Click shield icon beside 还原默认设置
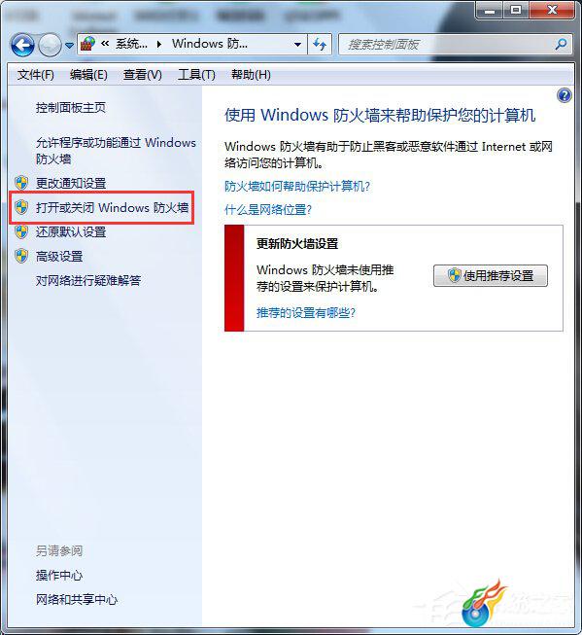The height and width of the screenshot is (635, 582). click(x=21, y=231)
